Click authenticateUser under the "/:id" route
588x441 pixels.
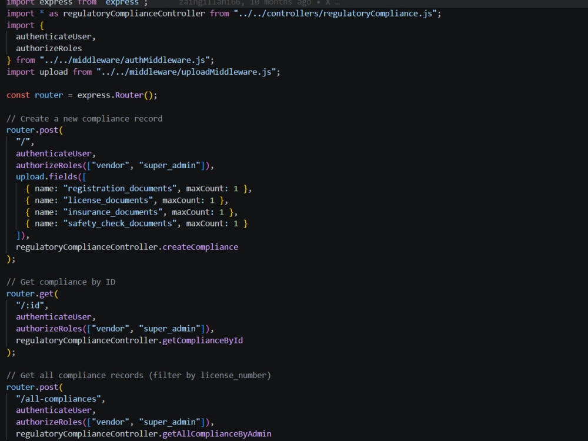pos(54,317)
